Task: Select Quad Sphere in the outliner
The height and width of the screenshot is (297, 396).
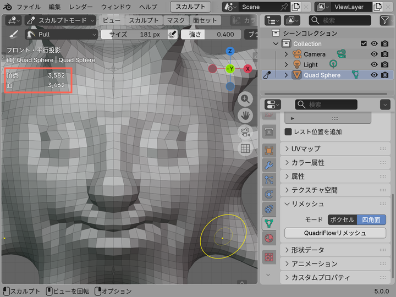Action: point(322,75)
